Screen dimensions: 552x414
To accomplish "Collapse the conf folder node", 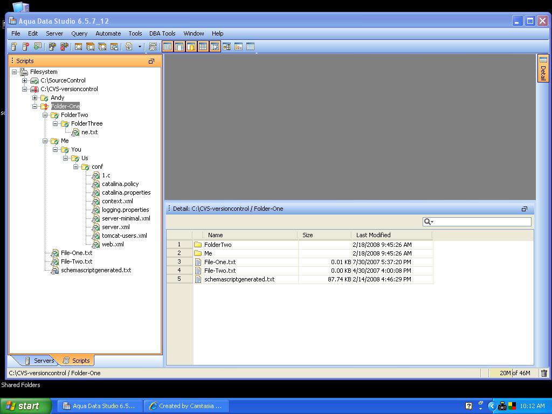I will coord(75,167).
